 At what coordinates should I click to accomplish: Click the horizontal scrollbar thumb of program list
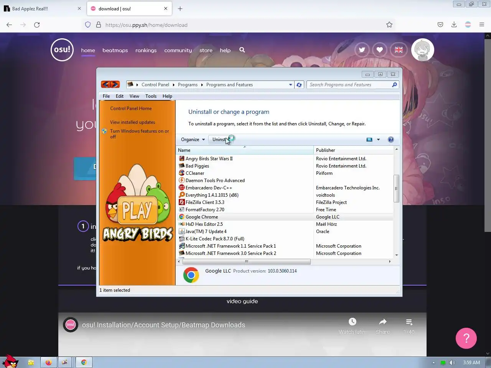click(x=246, y=261)
